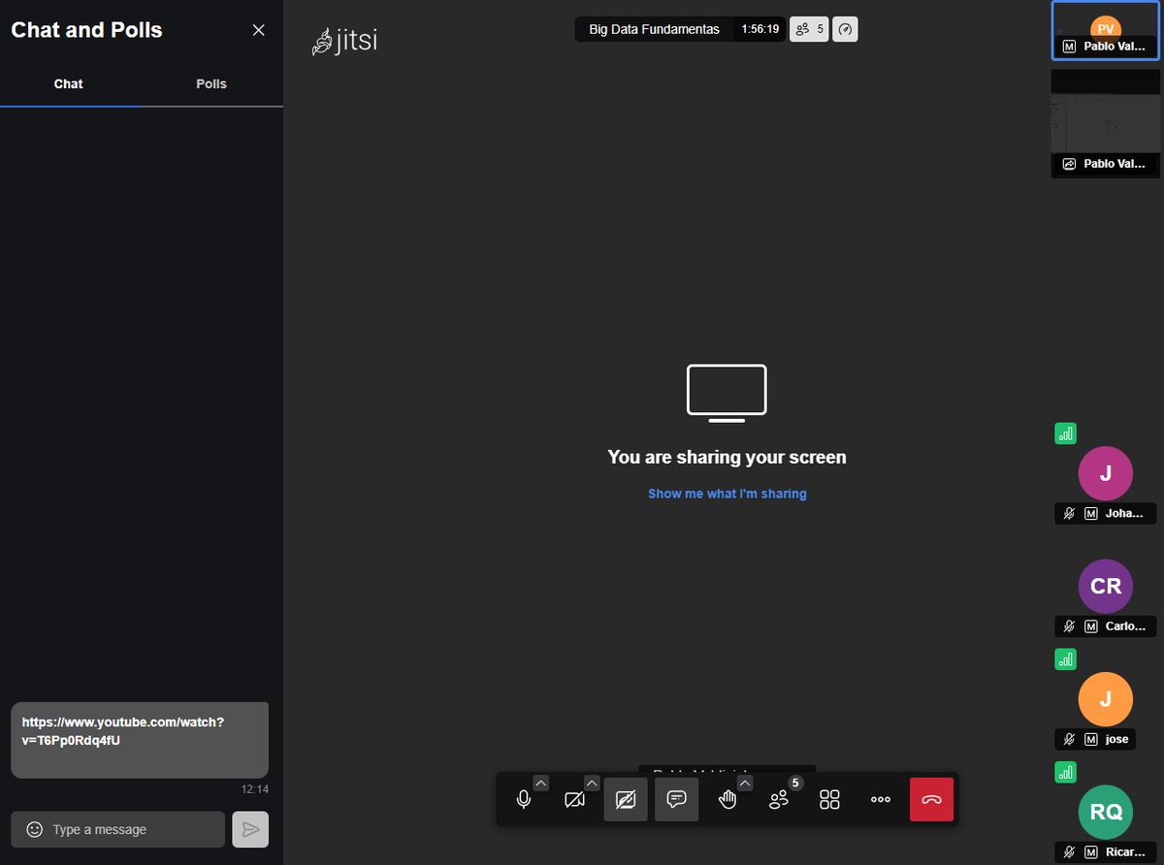1164x865 pixels.
Task: Click moderator M badge on Johan
Action: tap(1090, 514)
